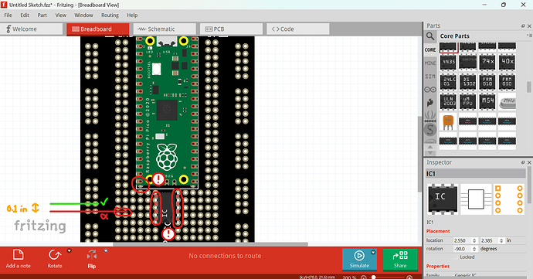Screen dimensions: 533x279
Task: Click the IC PCB footprint thumbnail
Action: [509, 199]
